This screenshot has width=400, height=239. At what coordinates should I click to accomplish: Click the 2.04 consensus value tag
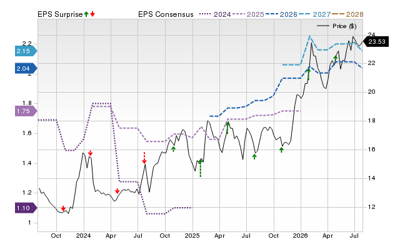pyautogui.click(x=26, y=68)
